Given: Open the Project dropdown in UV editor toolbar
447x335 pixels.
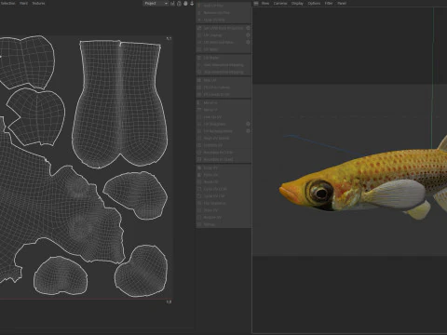Looking at the screenshot, I should [x=156, y=4].
